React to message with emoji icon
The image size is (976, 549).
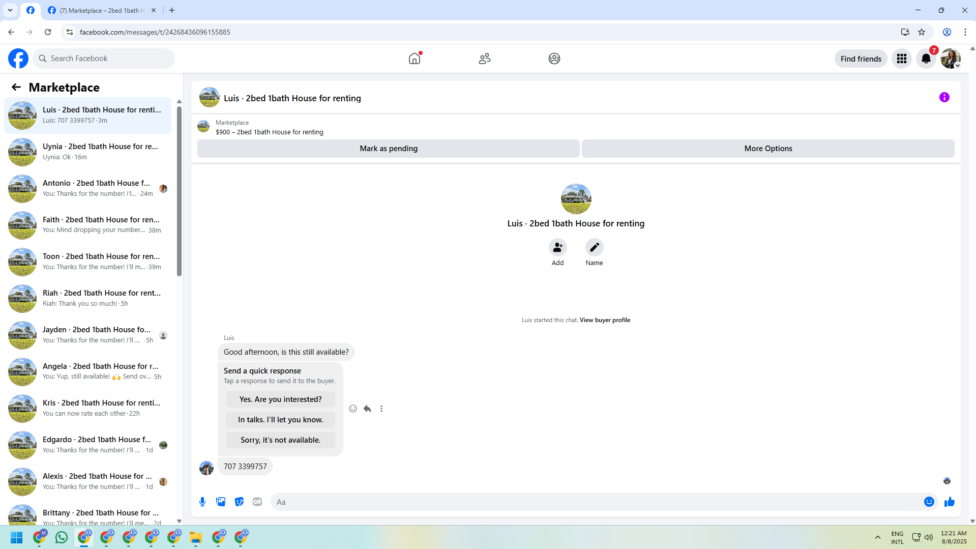[353, 409]
